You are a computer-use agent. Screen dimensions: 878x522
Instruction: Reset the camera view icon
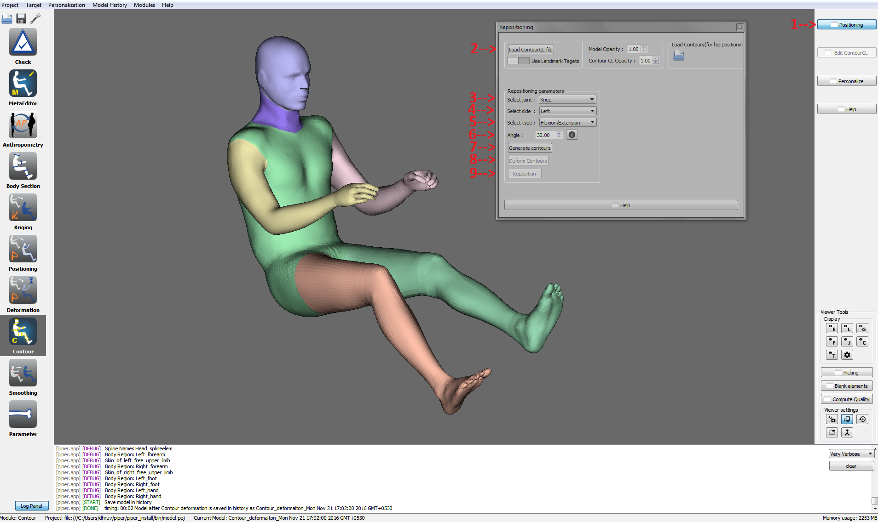pos(862,419)
